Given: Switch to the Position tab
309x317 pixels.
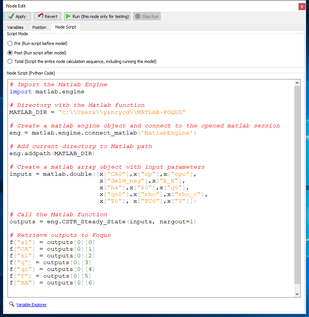Looking at the screenshot, I should [x=39, y=27].
